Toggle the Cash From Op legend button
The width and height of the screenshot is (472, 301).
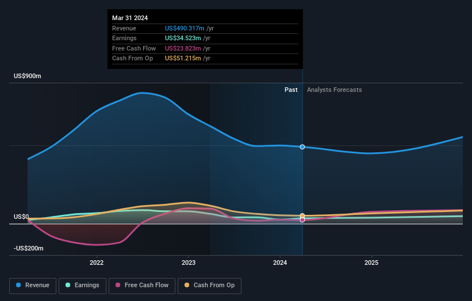209,285
